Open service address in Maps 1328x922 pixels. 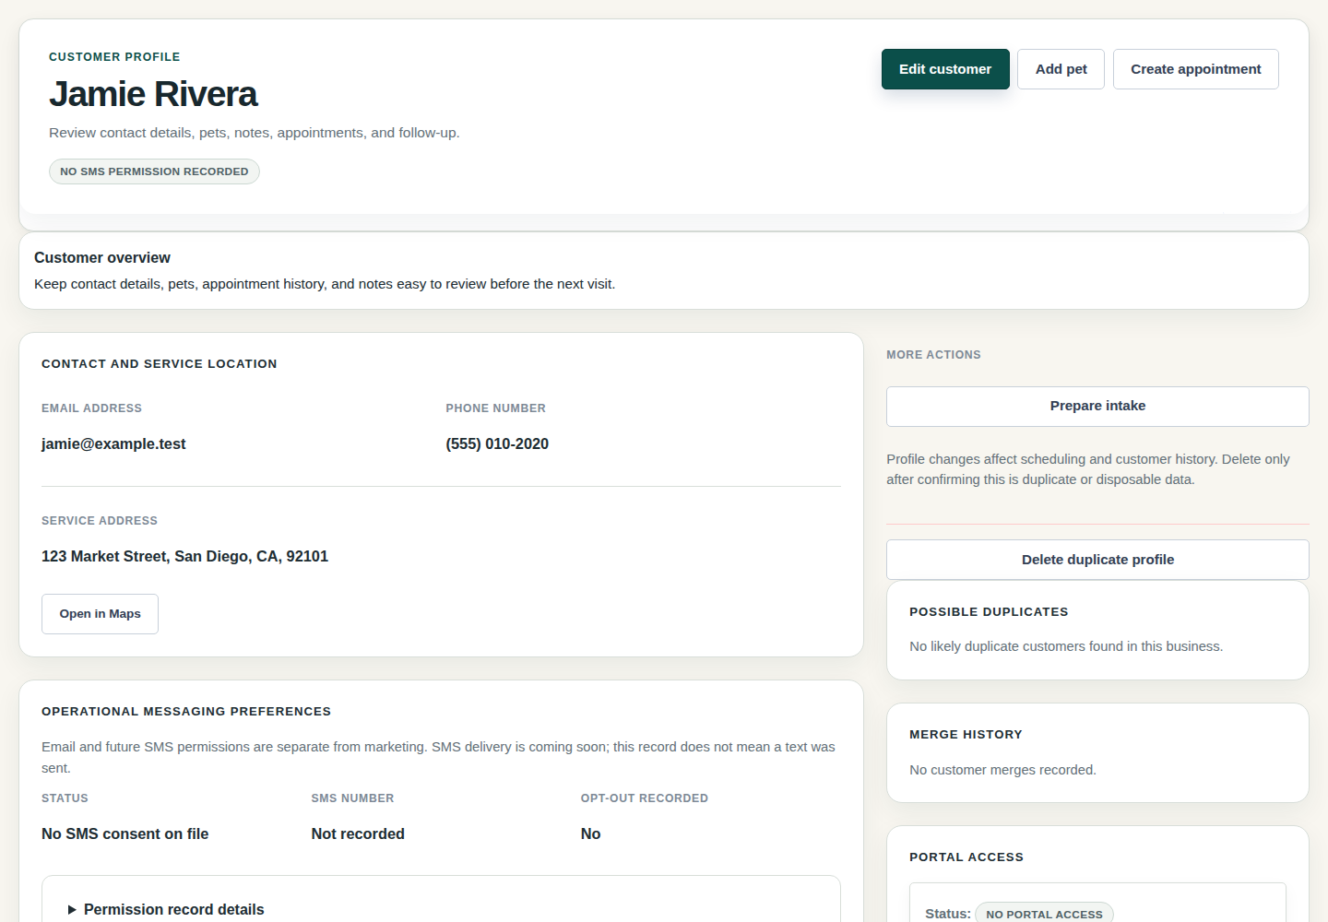point(100,614)
